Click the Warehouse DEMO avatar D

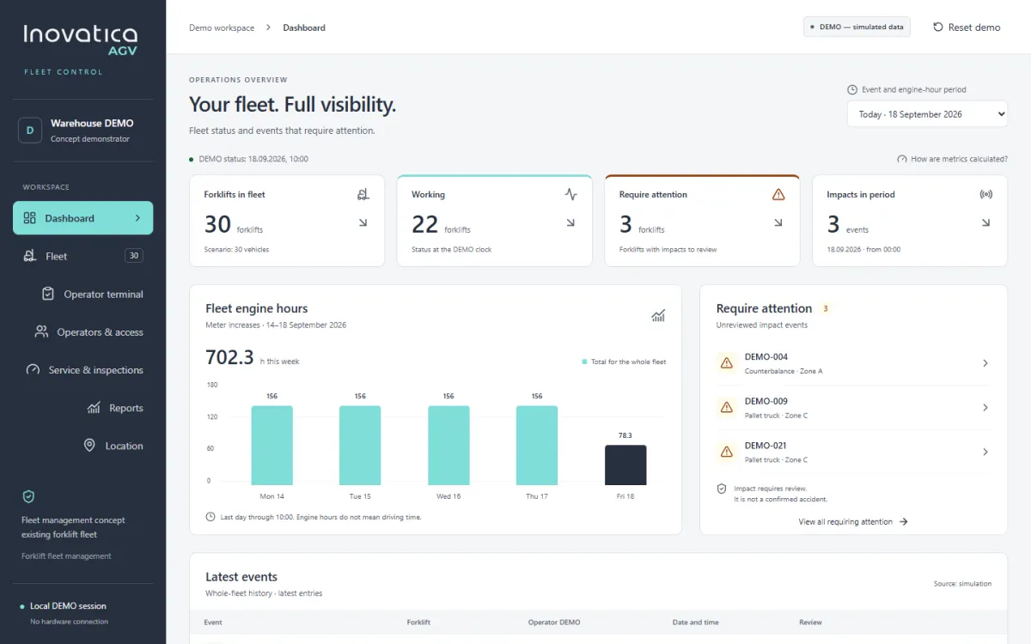pyautogui.click(x=30, y=131)
